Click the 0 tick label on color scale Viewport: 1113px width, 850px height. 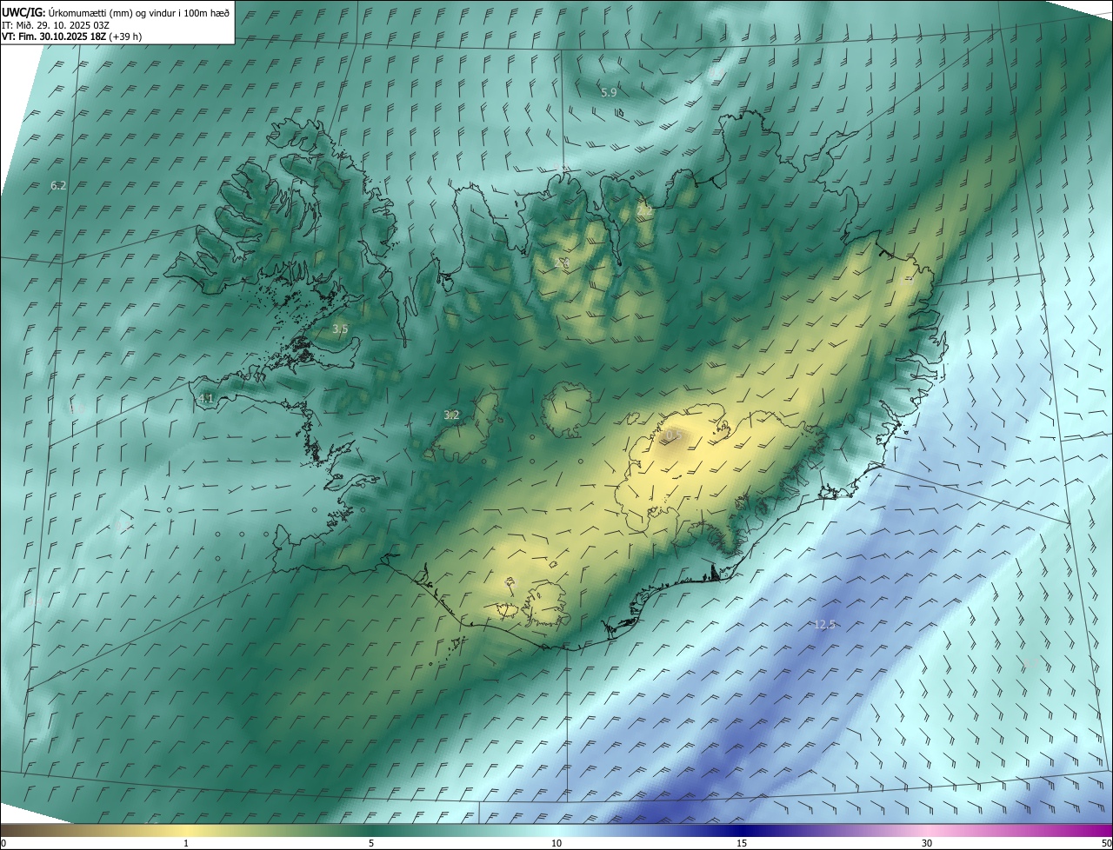point(3,843)
